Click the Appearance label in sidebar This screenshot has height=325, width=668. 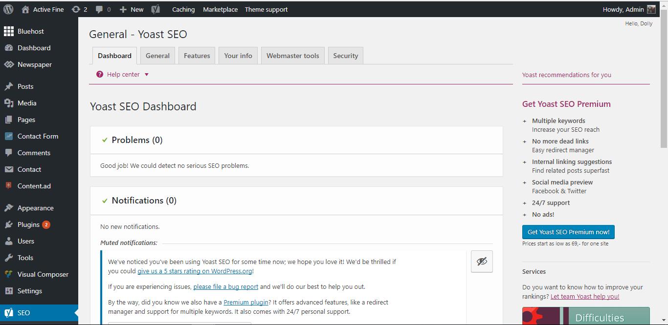pyautogui.click(x=36, y=208)
